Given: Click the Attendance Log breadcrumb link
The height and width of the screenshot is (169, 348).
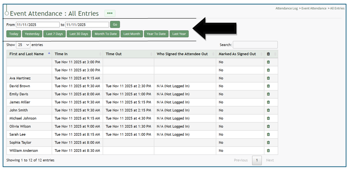Looking at the screenshot, I should 287,8.
